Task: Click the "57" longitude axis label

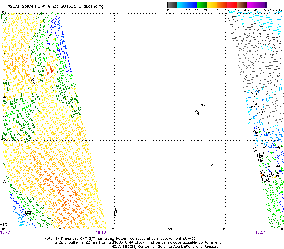Action: [225, 229]
